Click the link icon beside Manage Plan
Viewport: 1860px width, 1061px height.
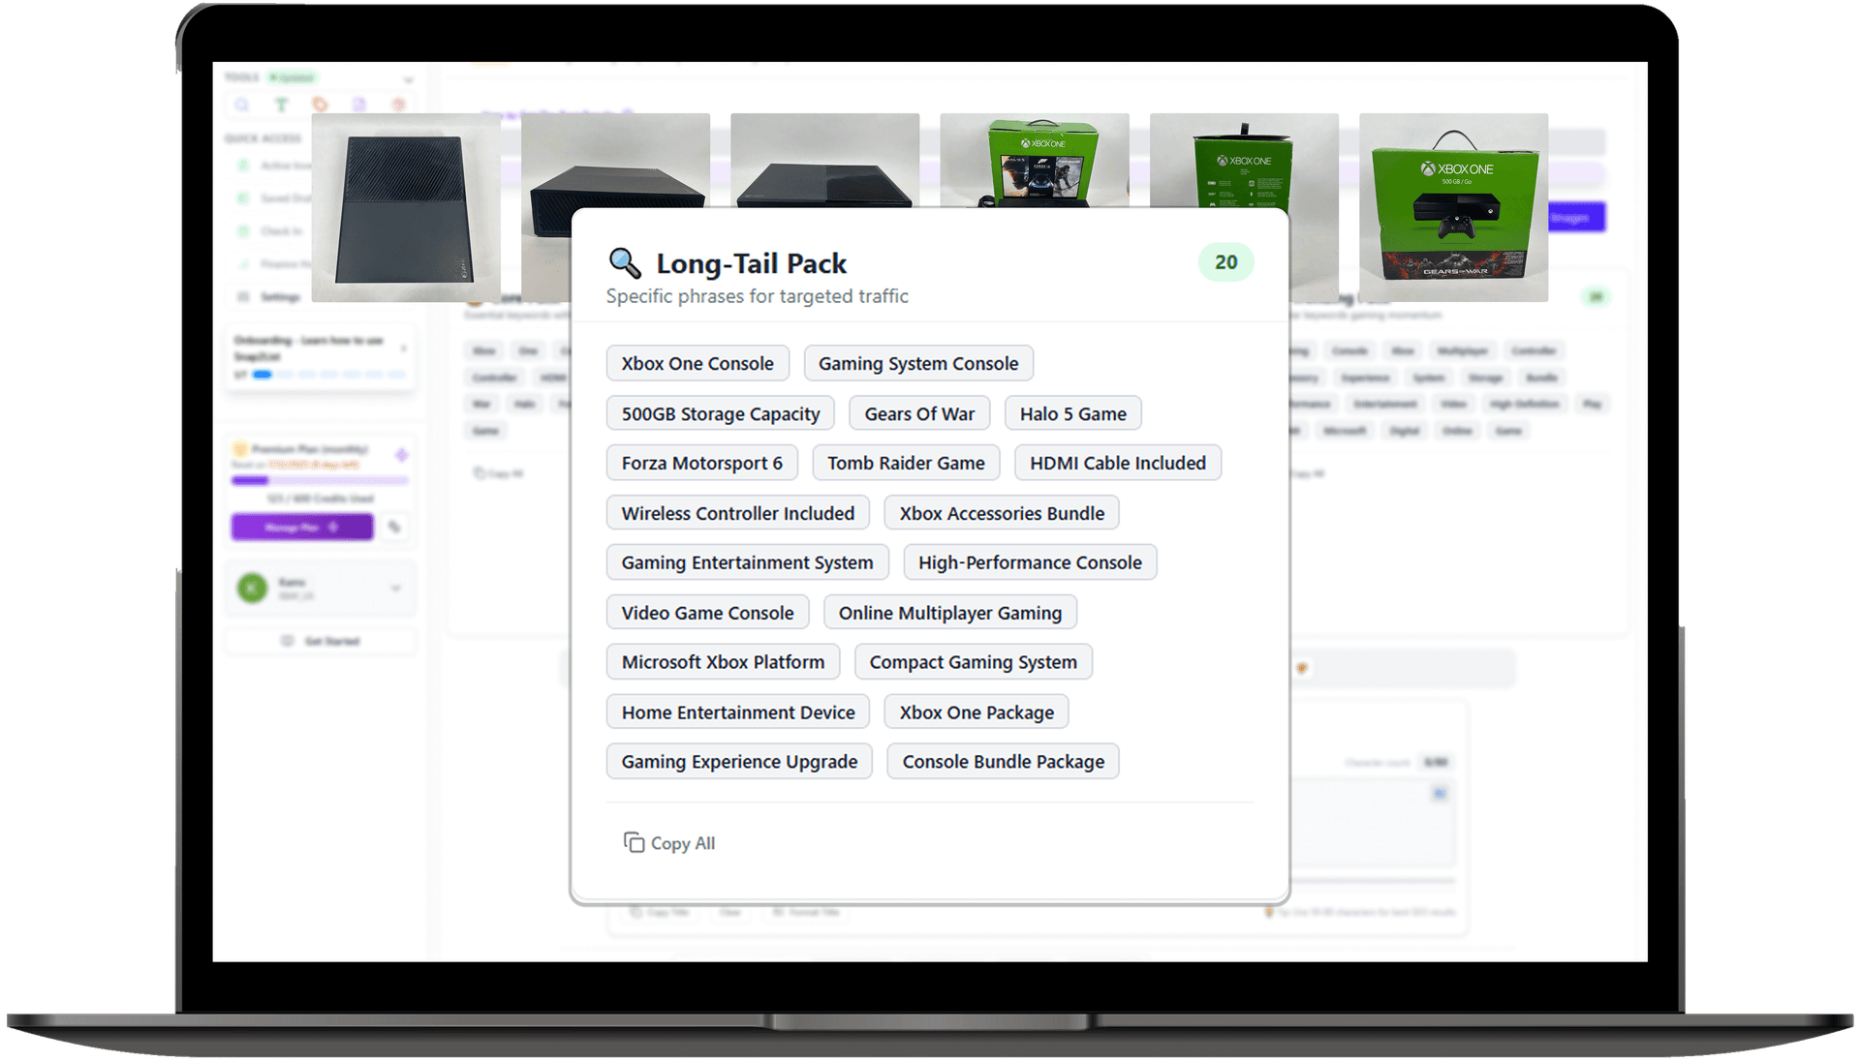394,527
